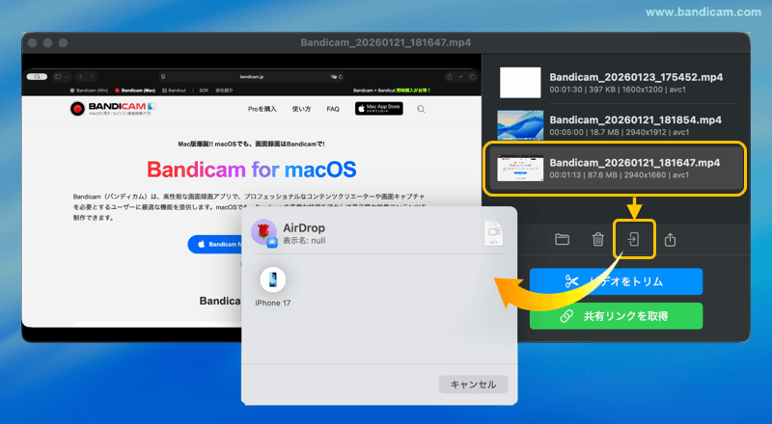Screen dimensions: 772x424
Task: Select the iPhone 17 device in AirDrop
Action: click(x=272, y=279)
